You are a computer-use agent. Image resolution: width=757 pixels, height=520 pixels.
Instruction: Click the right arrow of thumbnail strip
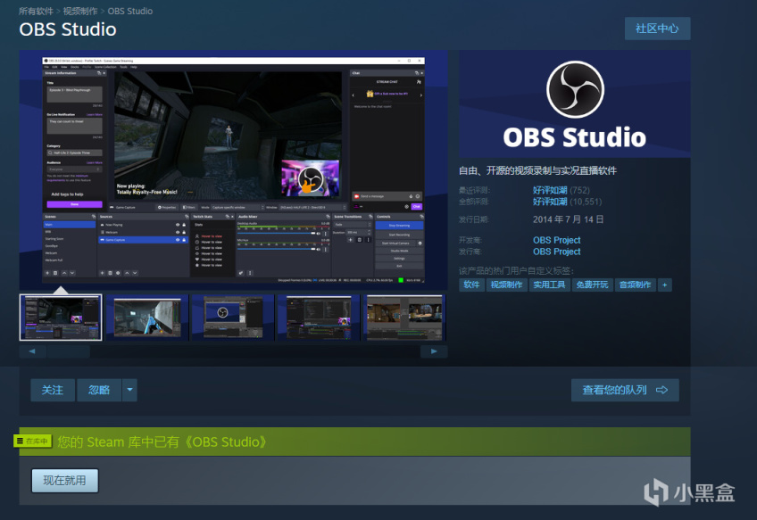click(x=434, y=351)
